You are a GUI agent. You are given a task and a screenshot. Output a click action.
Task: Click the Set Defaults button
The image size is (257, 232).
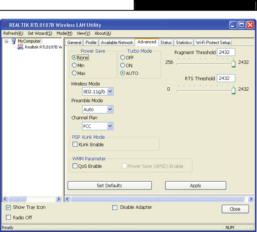point(110,186)
